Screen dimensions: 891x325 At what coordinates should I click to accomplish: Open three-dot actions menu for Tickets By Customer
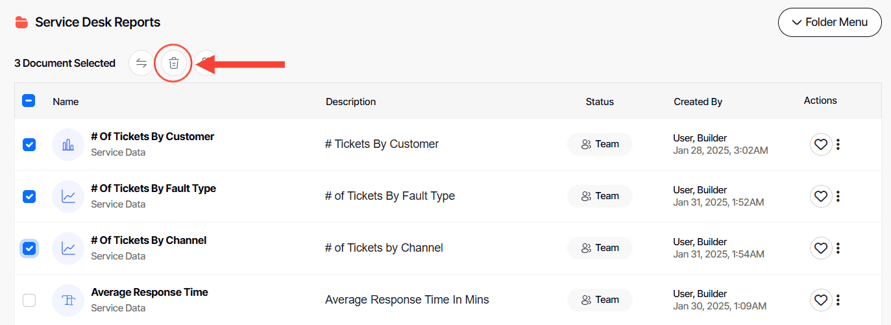pos(838,144)
